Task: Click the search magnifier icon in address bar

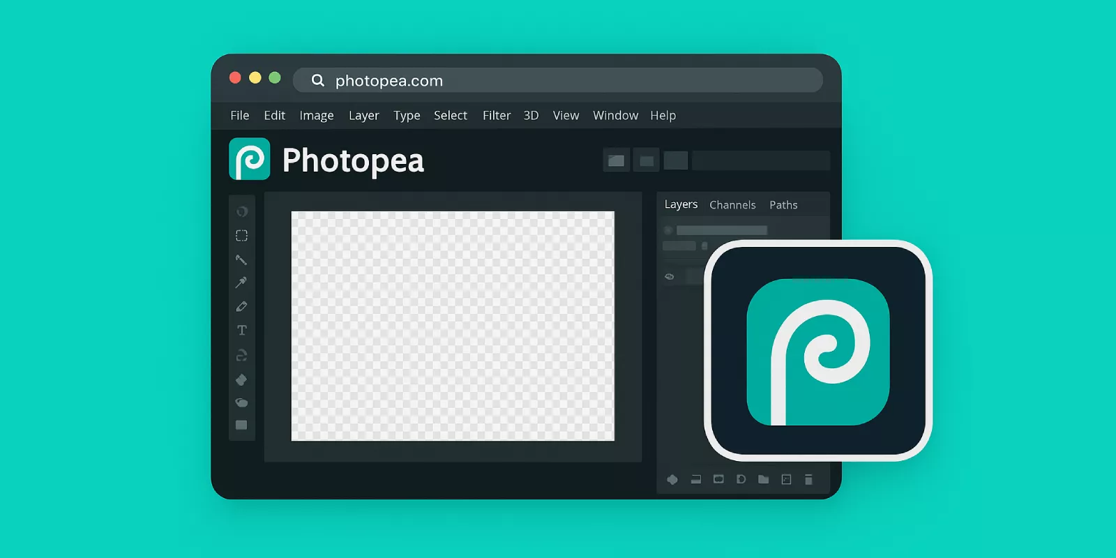Action: (x=317, y=80)
